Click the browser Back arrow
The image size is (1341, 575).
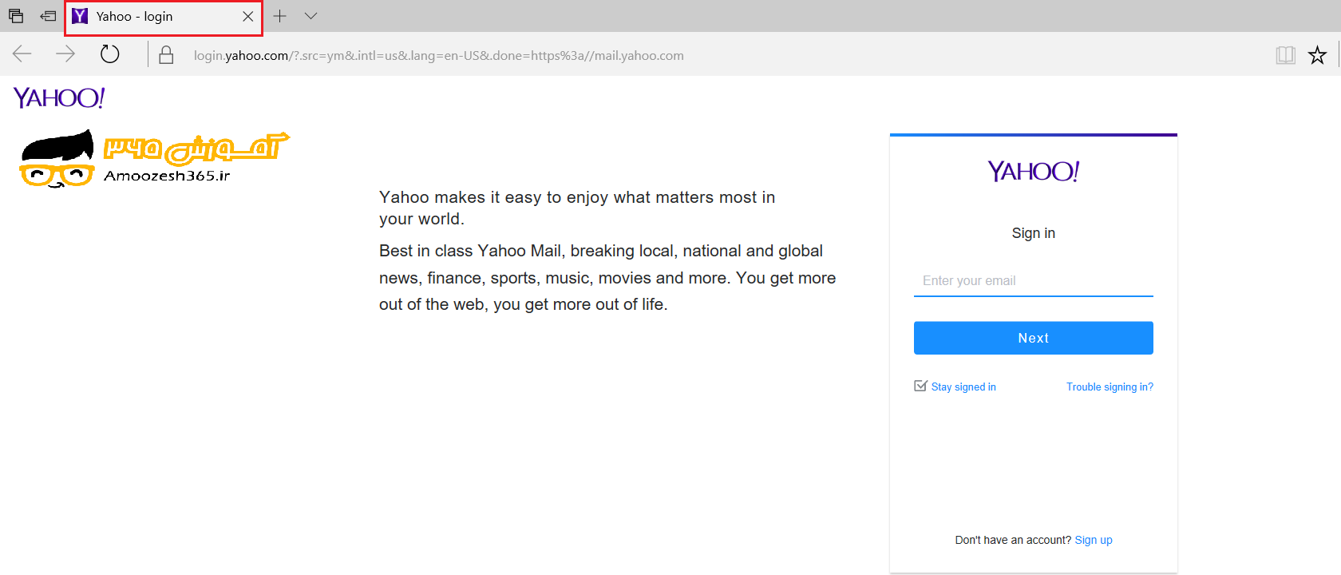click(x=22, y=54)
